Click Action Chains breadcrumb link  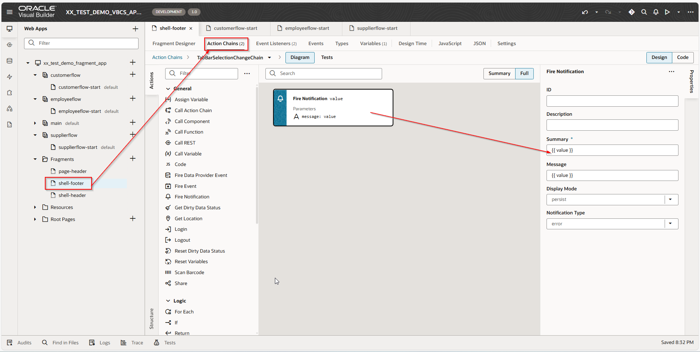(x=167, y=58)
